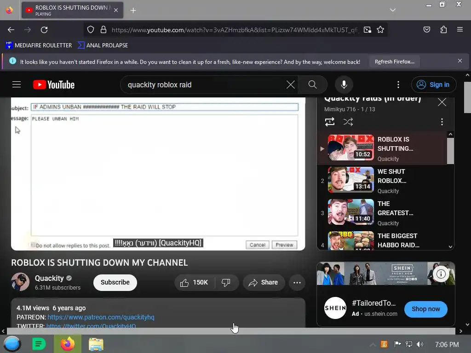Open network icon in system tray
Image resolution: width=471 pixels, height=353 pixels.
tap(408, 344)
